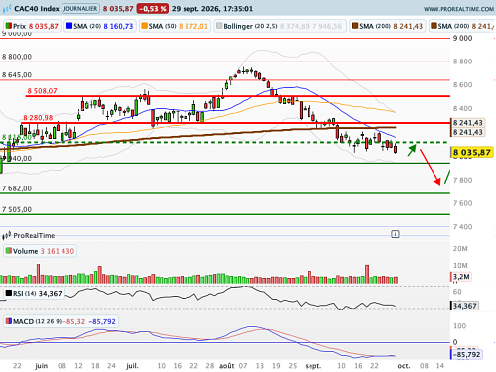496x372 pixels.
Task: Click the red-green Prix color swatch
Action: tap(9, 26)
